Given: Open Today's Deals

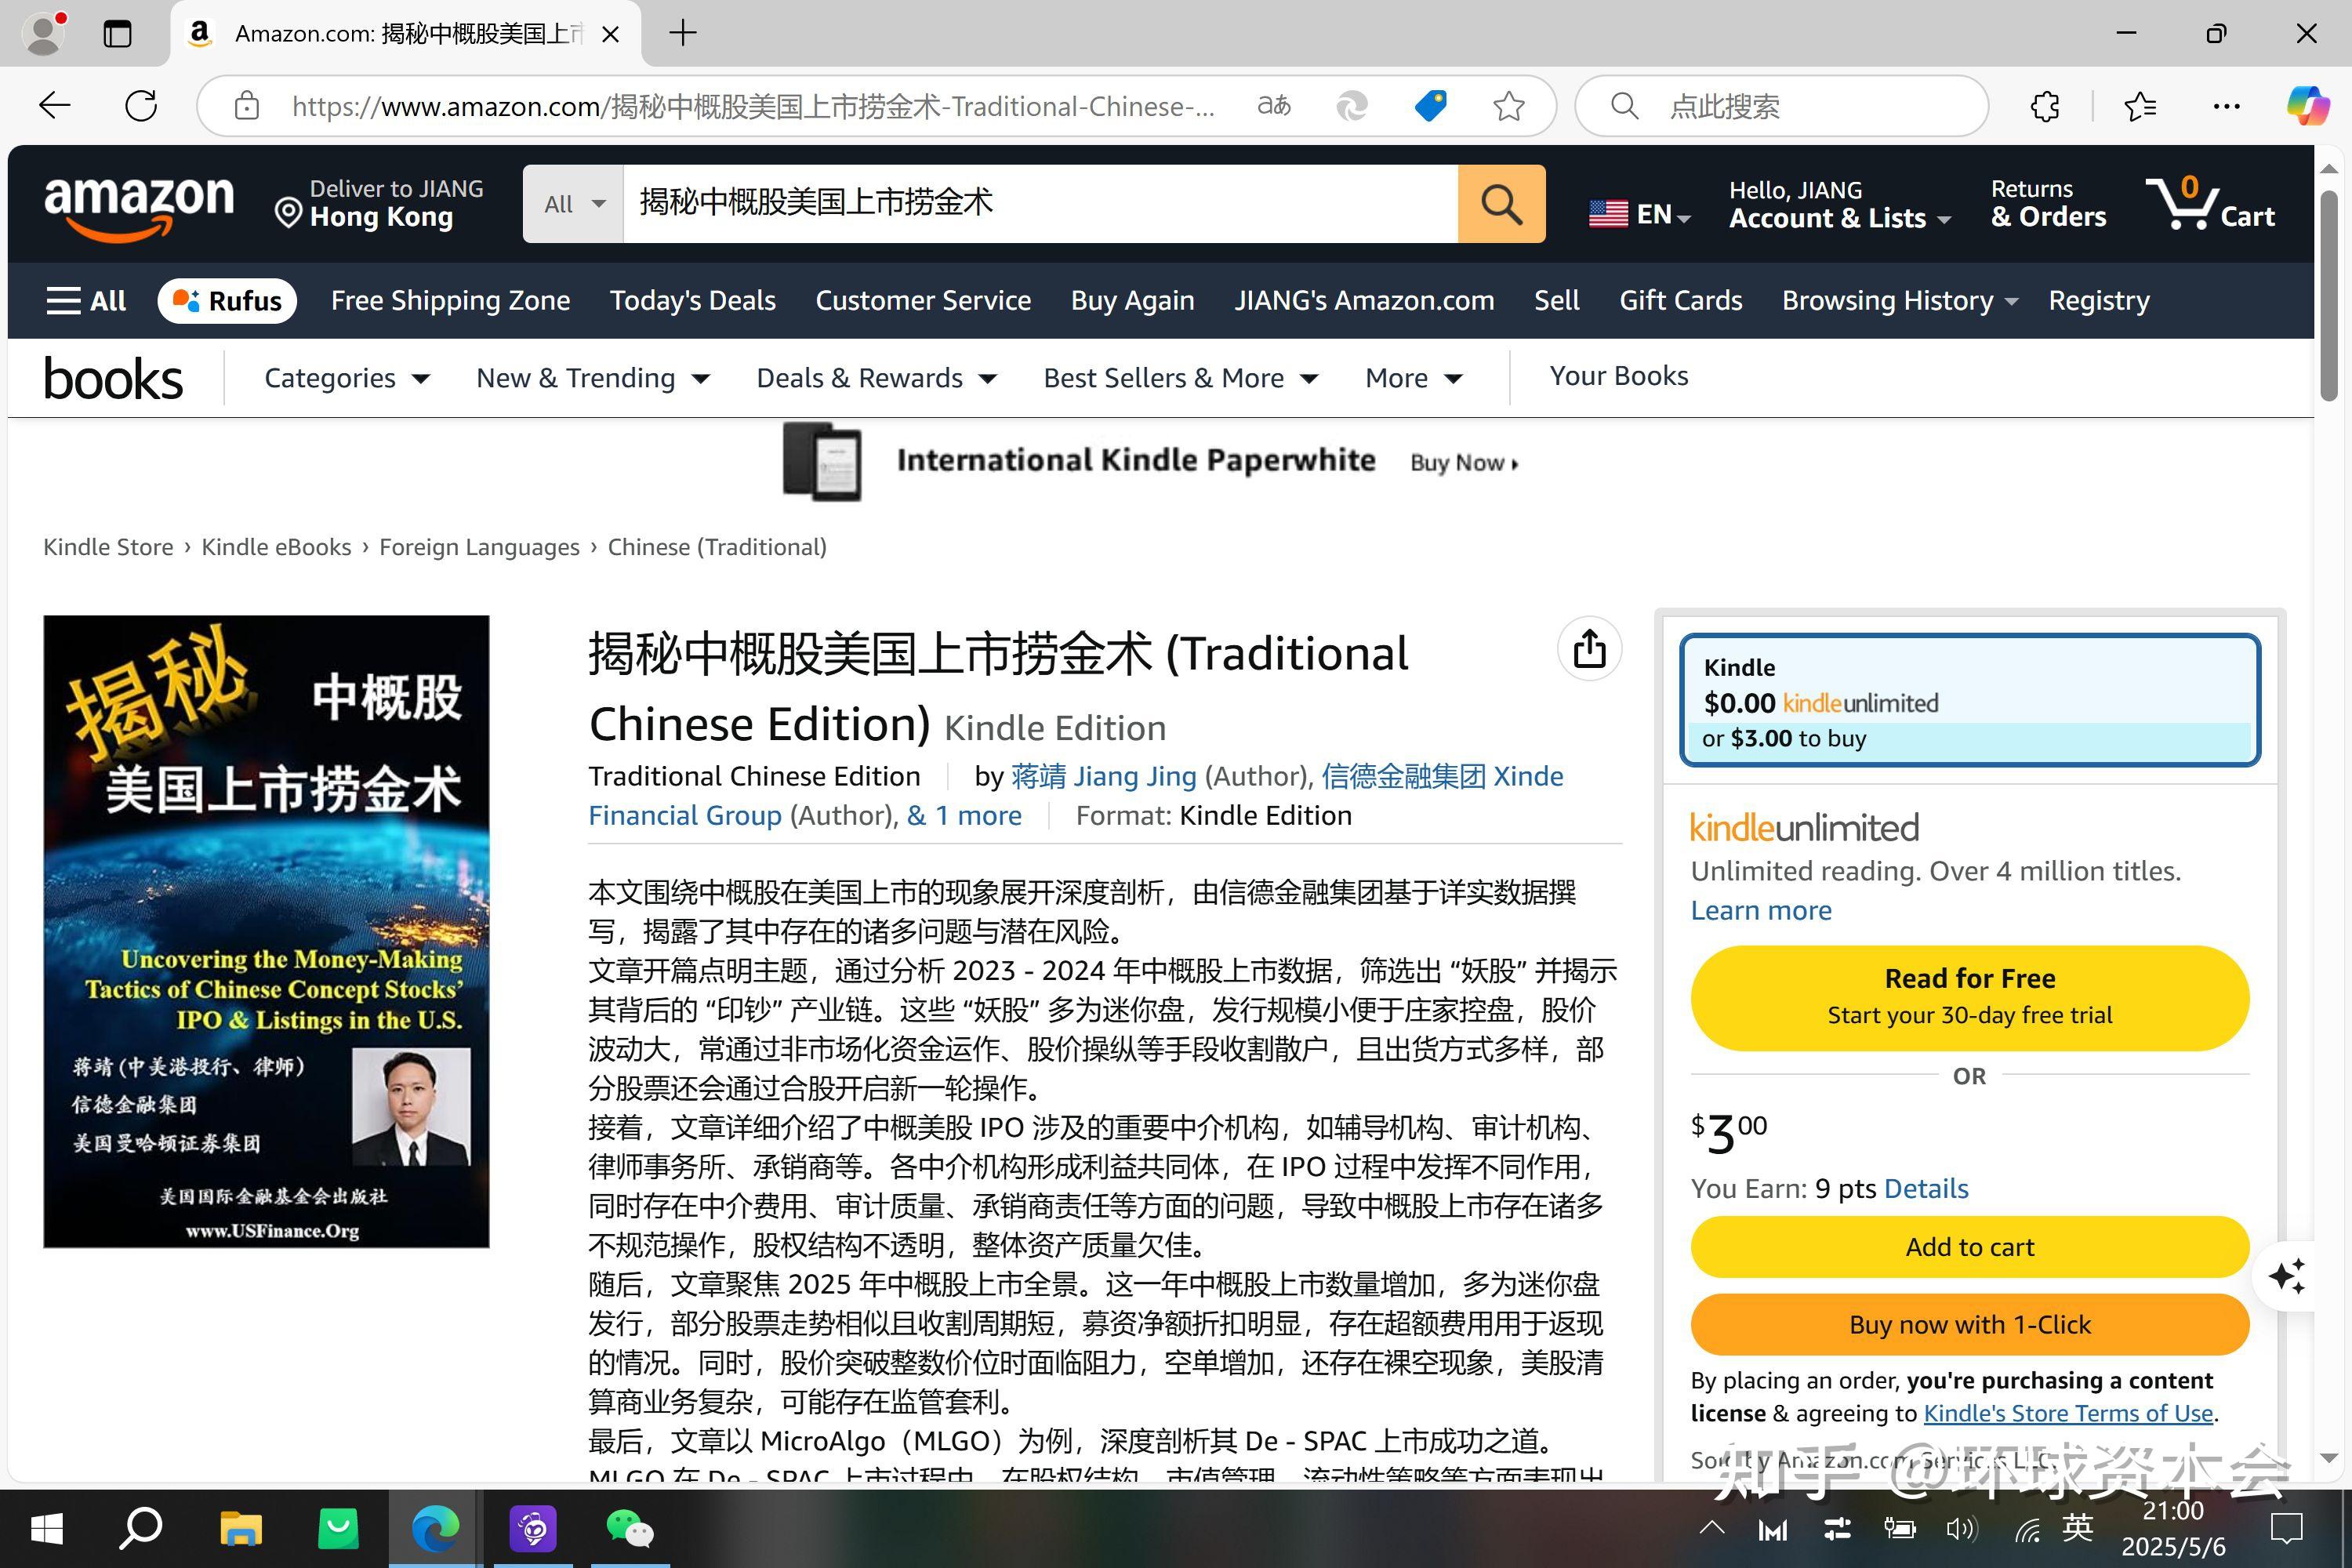Looking at the screenshot, I should point(692,301).
